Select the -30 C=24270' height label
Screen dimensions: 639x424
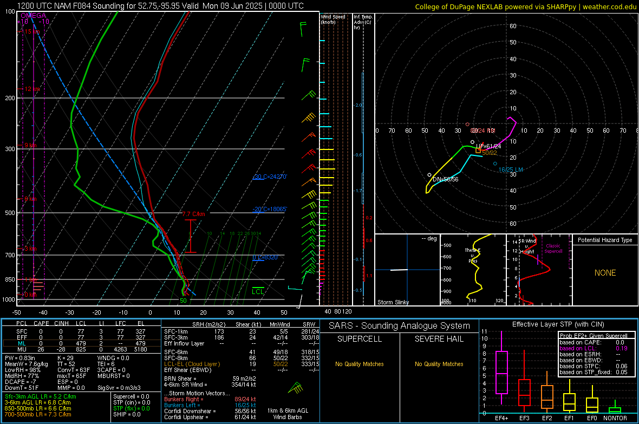[270, 177]
